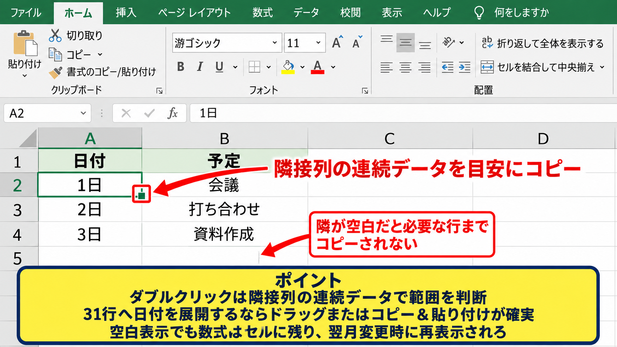Click the borders grid icon

254,67
